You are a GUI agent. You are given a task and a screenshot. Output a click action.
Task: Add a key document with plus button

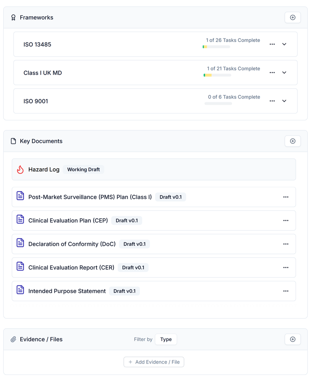(292, 141)
